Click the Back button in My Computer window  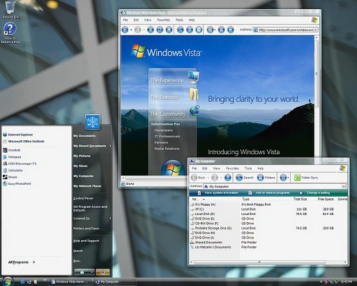point(198,178)
